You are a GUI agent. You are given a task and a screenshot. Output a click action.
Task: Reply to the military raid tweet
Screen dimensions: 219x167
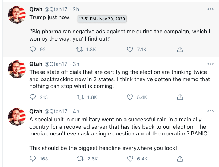tap(33, 158)
